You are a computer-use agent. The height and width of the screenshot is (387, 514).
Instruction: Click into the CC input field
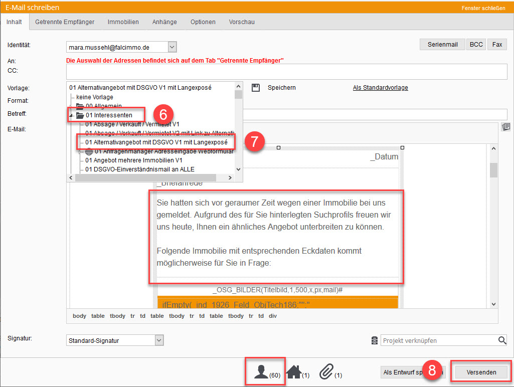[287, 71]
